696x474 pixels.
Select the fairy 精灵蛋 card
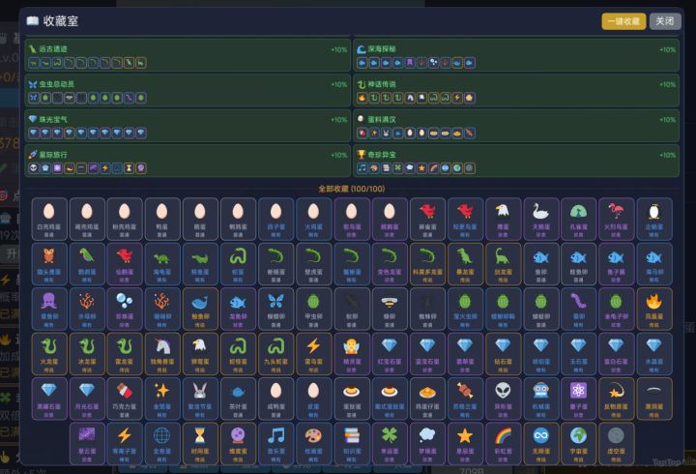point(352,354)
